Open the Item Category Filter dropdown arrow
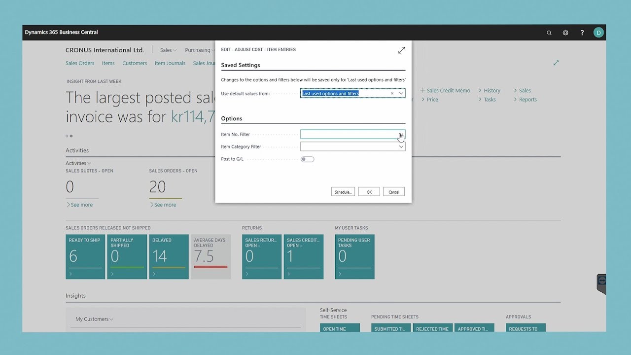This screenshot has width=631, height=355. pyautogui.click(x=401, y=146)
